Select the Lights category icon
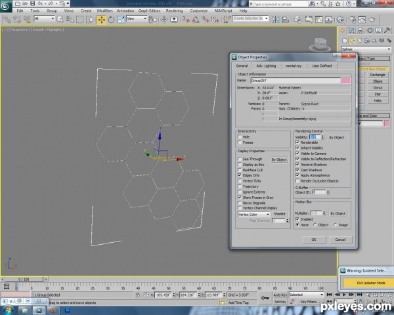The height and width of the screenshot is (315, 394). [x=360, y=41]
